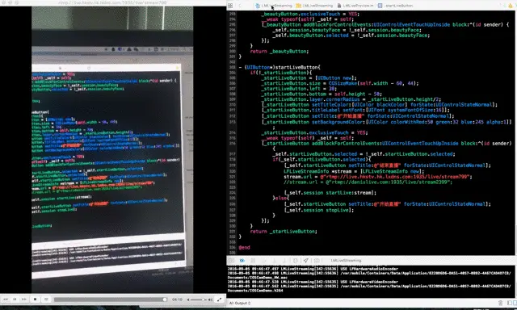Open the -startLiveButton method breadcrumb
This screenshot has height=310, width=517.
(x=395, y=6)
